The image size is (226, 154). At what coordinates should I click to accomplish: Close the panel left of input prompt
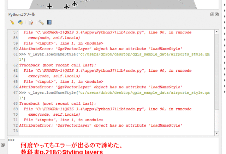coord(3,145)
